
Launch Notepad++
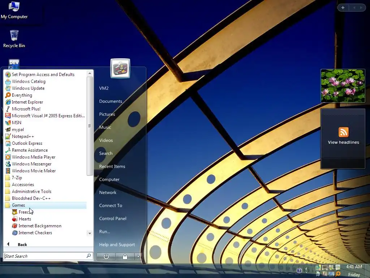coord(45,136)
